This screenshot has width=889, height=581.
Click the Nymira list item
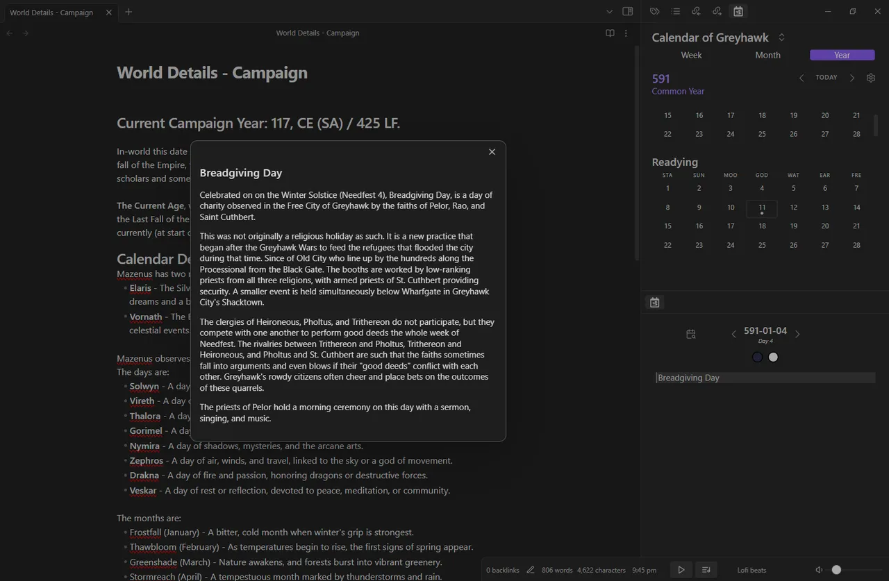(x=246, y=446)
